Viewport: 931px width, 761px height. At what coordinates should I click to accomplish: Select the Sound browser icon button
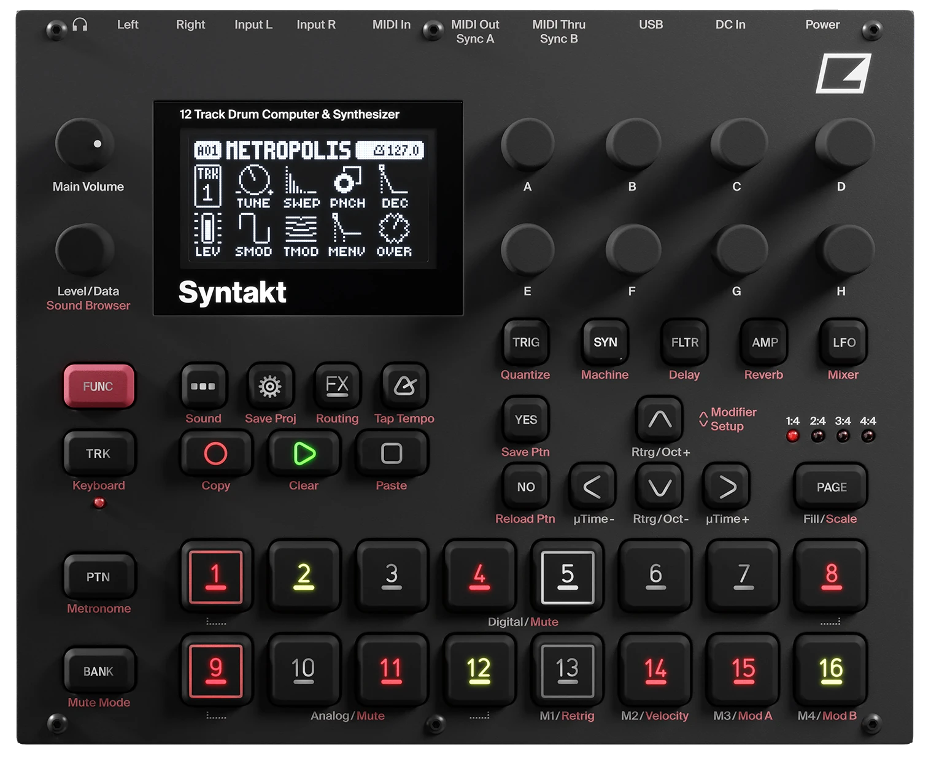(x=203, y=387)
